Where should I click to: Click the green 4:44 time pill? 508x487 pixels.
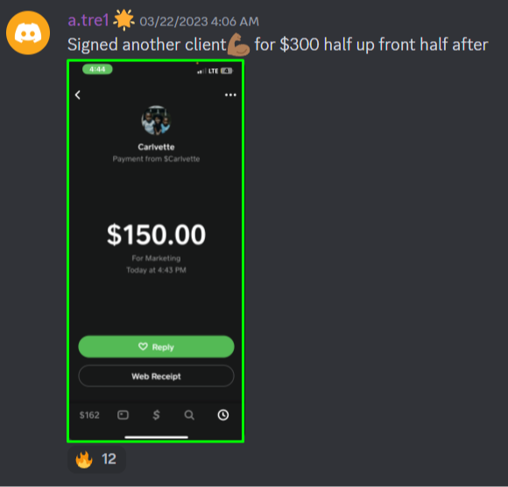point(97,69)
